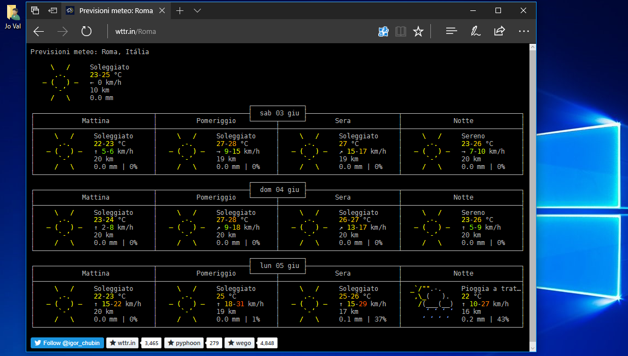Set these tabs aside icon
Viewport: 628px width, 356px height.
[53, 10]
